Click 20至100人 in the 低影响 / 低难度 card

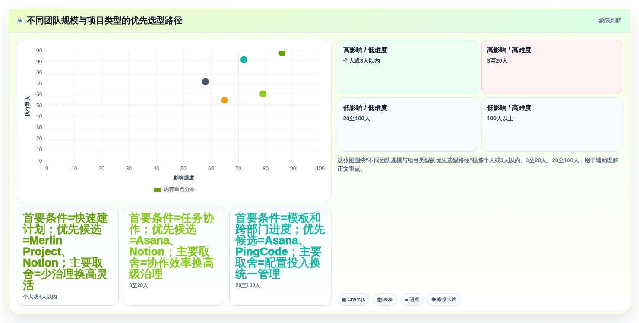click(x=357, y=119)
